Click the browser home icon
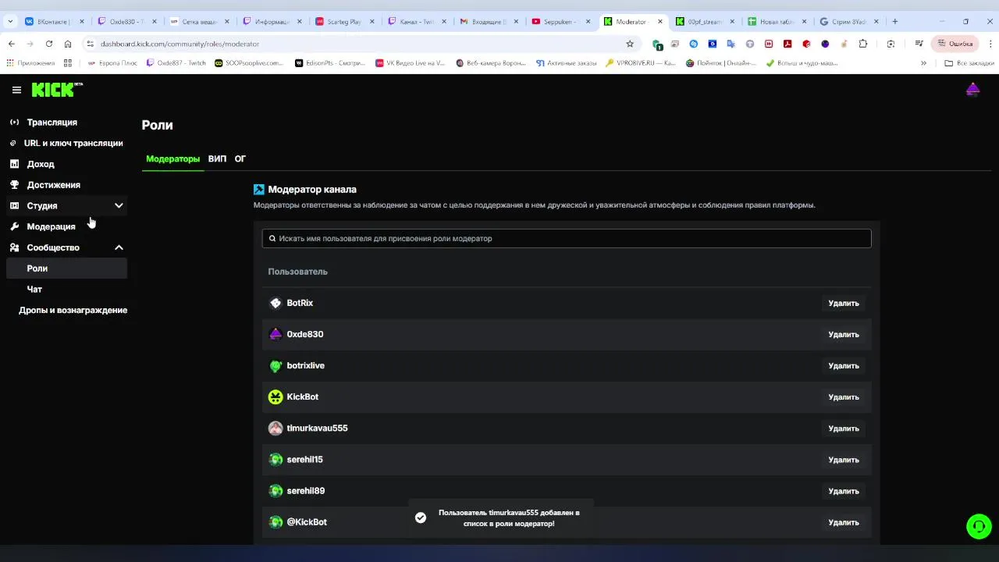Viewport: 999px width, 562px height. click(68, 44)
